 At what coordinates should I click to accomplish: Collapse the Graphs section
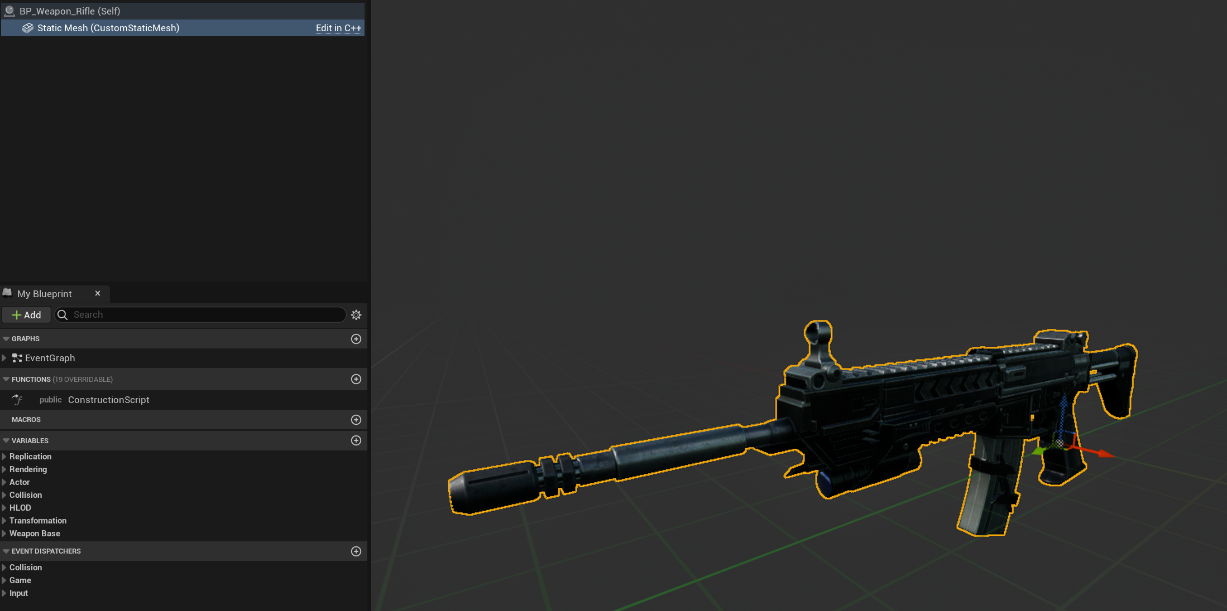pos(6,339)
